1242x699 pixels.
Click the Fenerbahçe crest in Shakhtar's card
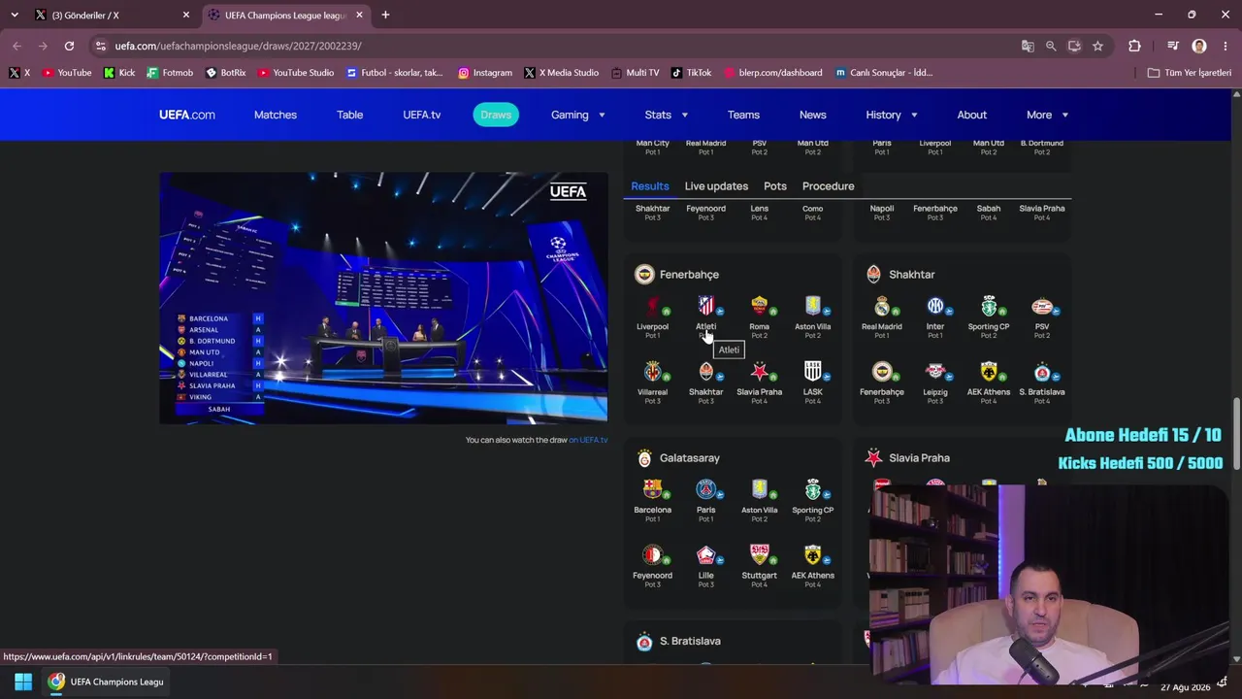coord(881,372)
